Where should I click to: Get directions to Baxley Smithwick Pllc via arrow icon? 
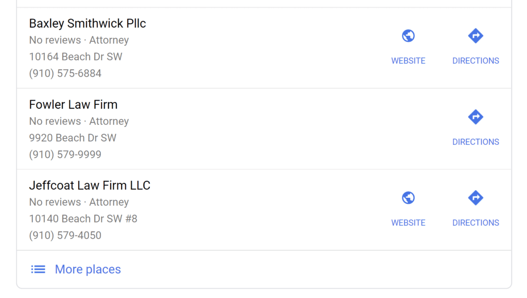click(476, 35)
